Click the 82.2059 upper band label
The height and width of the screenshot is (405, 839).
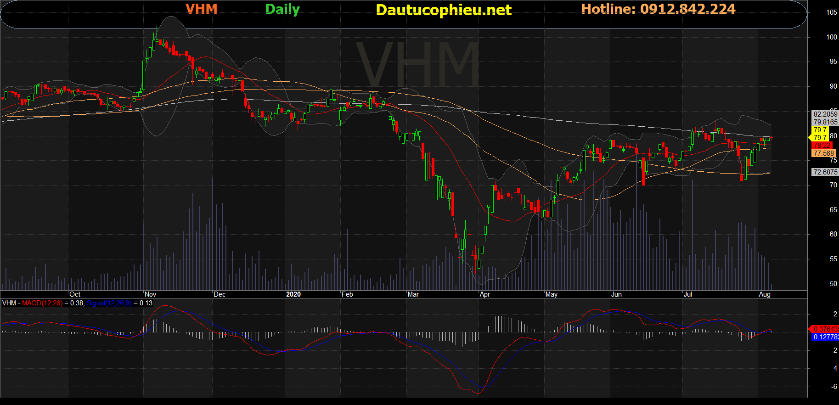click(x=825, y=114)
